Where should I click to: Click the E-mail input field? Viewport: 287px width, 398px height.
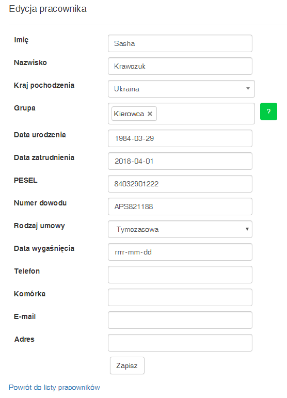(x=180, y=320)
